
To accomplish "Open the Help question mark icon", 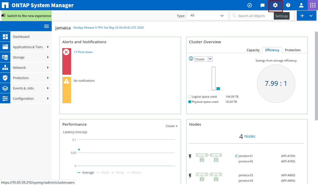I will (288, 5).
